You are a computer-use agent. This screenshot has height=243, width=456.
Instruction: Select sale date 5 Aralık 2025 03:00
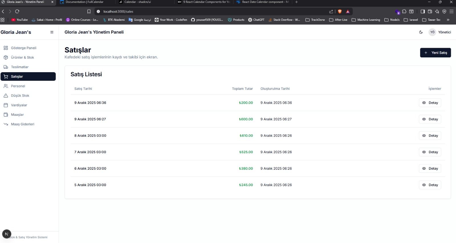pos(90,185)
